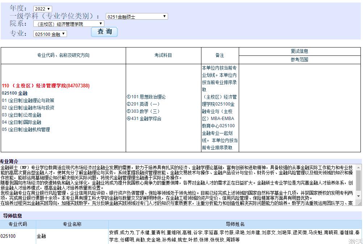Click the 专业代码、名称及研究方向 column header
Viewport: 363px width, 244px height.
tap(64, 55)
